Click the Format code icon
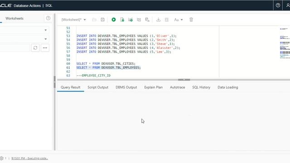 167,19
